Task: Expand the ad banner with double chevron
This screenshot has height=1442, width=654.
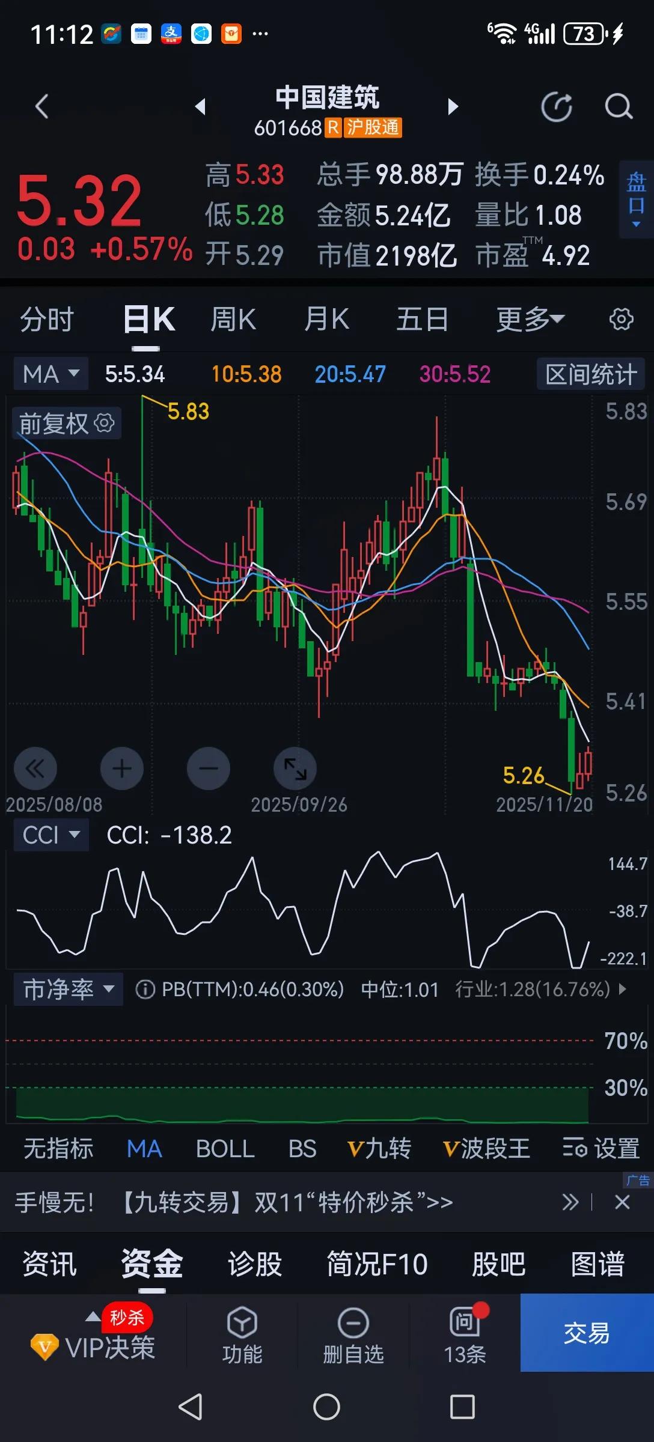Action: point(570,1202)
